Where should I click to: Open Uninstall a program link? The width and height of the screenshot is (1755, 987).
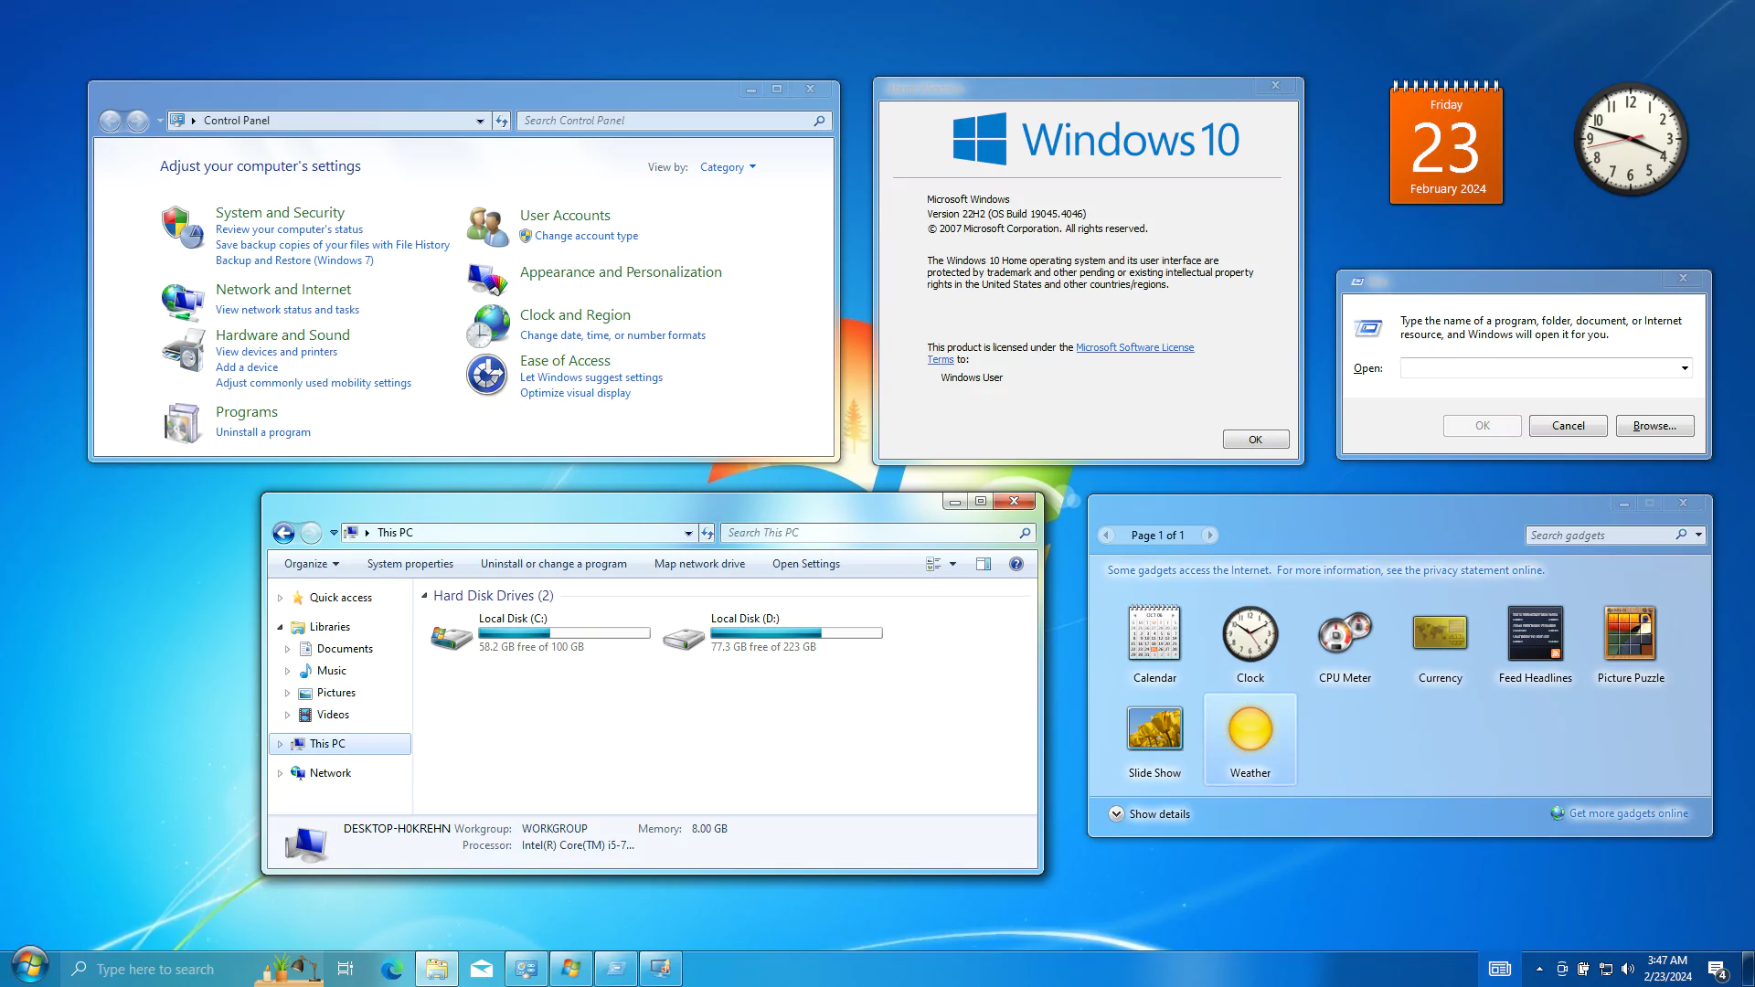262,432
